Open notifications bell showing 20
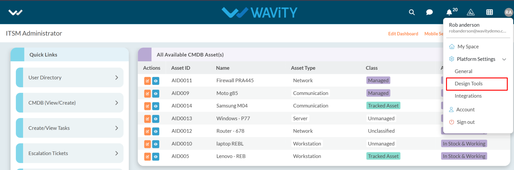The height and width of the screenshot is (170, 514). [449, 12]
